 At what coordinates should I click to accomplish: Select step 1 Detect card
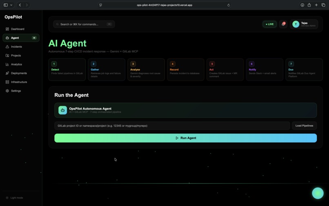[67, 70]
